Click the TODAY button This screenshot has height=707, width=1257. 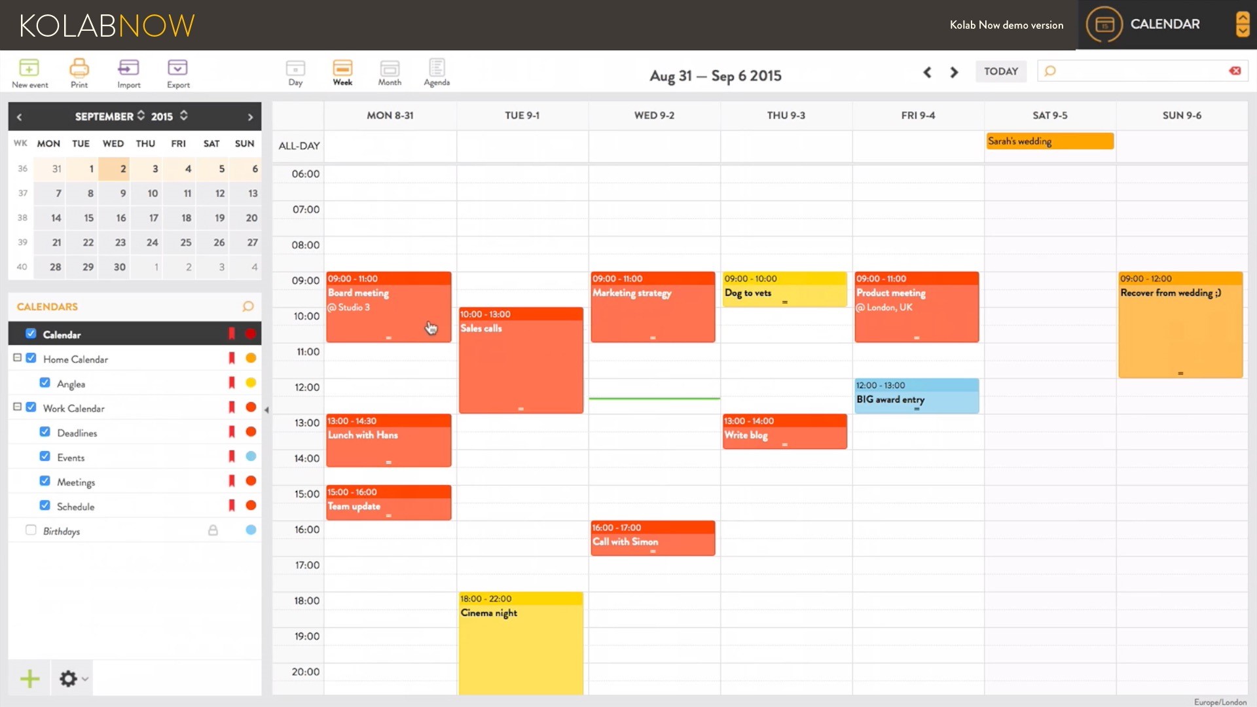click(x=1000, y=71)
